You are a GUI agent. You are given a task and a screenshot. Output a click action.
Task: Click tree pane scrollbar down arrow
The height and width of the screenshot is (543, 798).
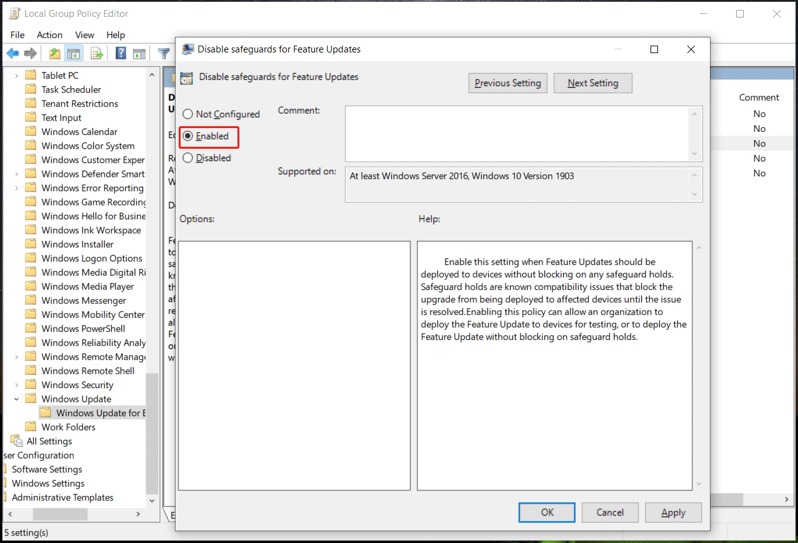coord(152,501)
